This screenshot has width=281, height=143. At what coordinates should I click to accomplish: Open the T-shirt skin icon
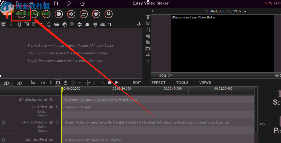(x=82, y=3)
